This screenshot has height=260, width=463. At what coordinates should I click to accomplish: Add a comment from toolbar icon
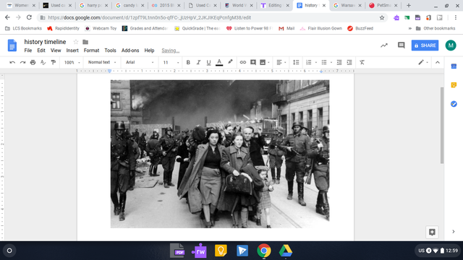coord(253,62)
